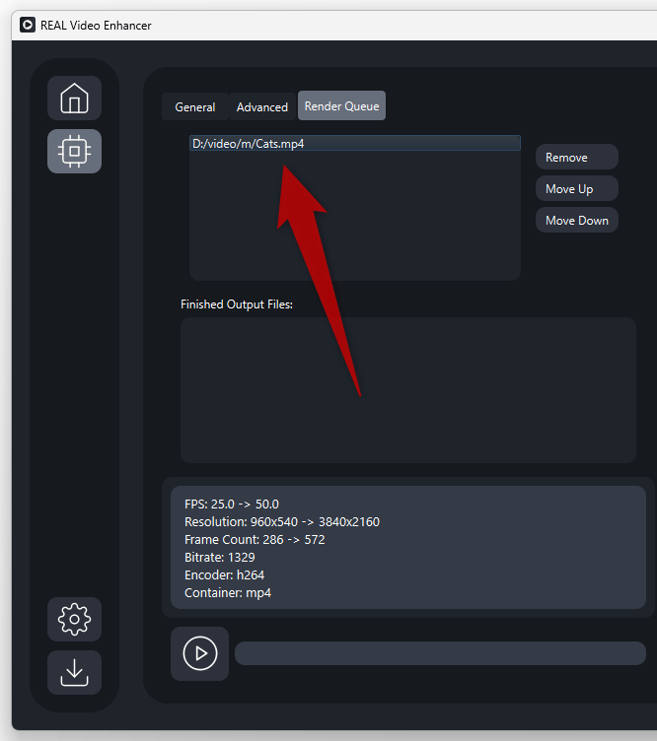Click the Frame Count: 286 -> 572 line
The width and height of the screenshot is (657, 741).
pyautogui.click(x=255, y=540)
